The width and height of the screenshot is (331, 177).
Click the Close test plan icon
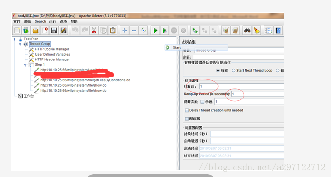point(45,31)
